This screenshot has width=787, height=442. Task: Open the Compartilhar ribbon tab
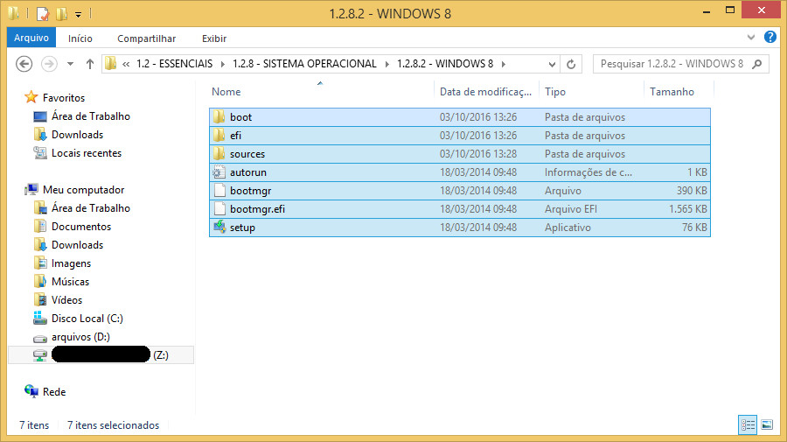[147, 39]
